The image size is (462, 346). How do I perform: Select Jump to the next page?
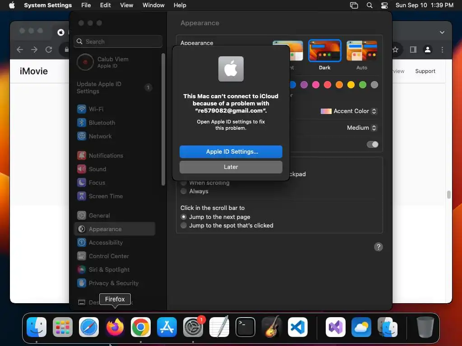click(184, 217)
